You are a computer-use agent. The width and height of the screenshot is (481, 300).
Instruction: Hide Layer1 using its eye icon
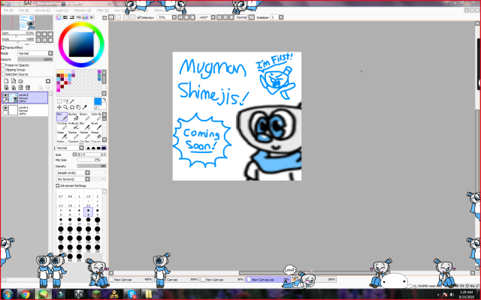5,108
